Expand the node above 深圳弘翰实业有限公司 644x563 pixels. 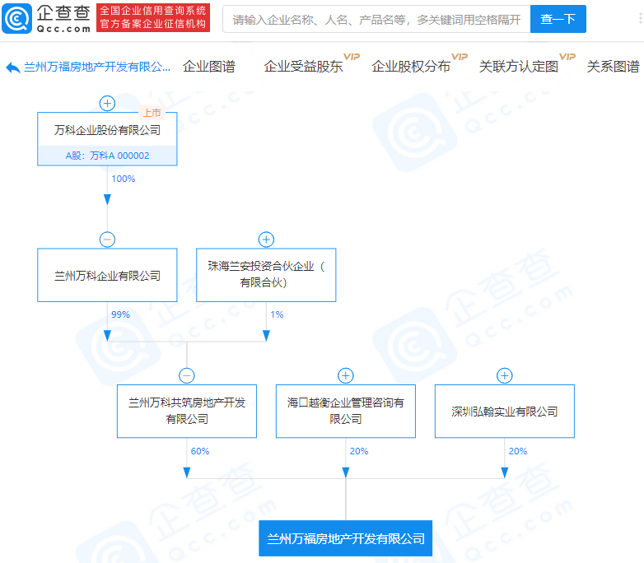point(505,375)
